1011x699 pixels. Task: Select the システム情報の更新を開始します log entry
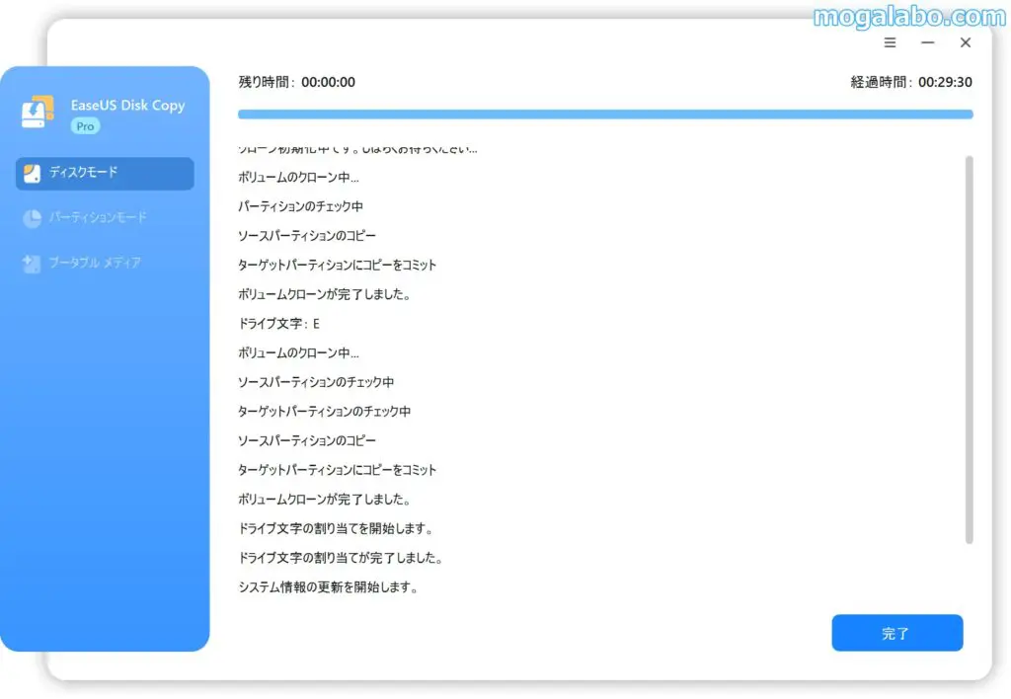coord(328,587)
